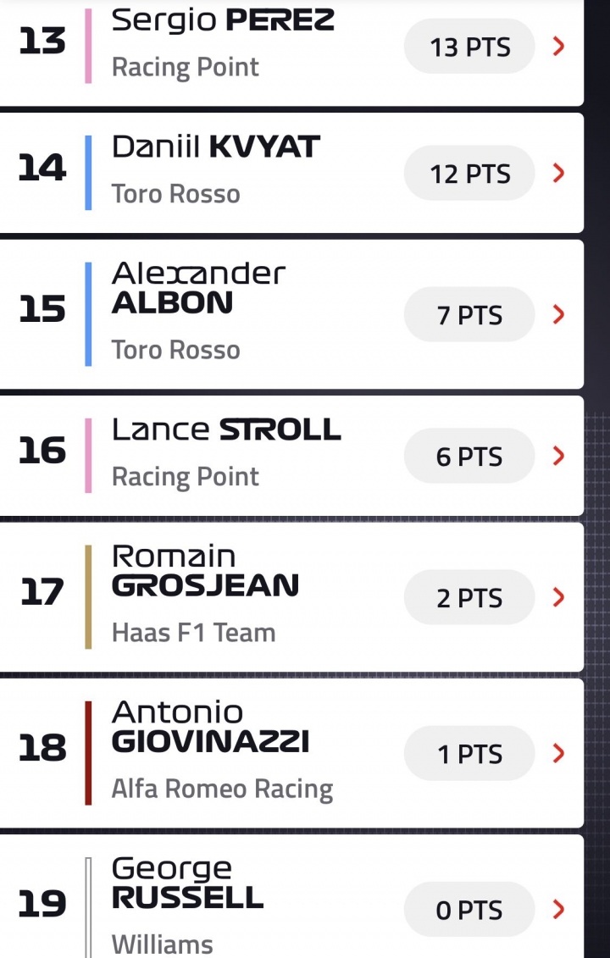610x958 pixels.
Task: Expand Alexander Albon's row via the red arrow
Action: tap(558, 314)
